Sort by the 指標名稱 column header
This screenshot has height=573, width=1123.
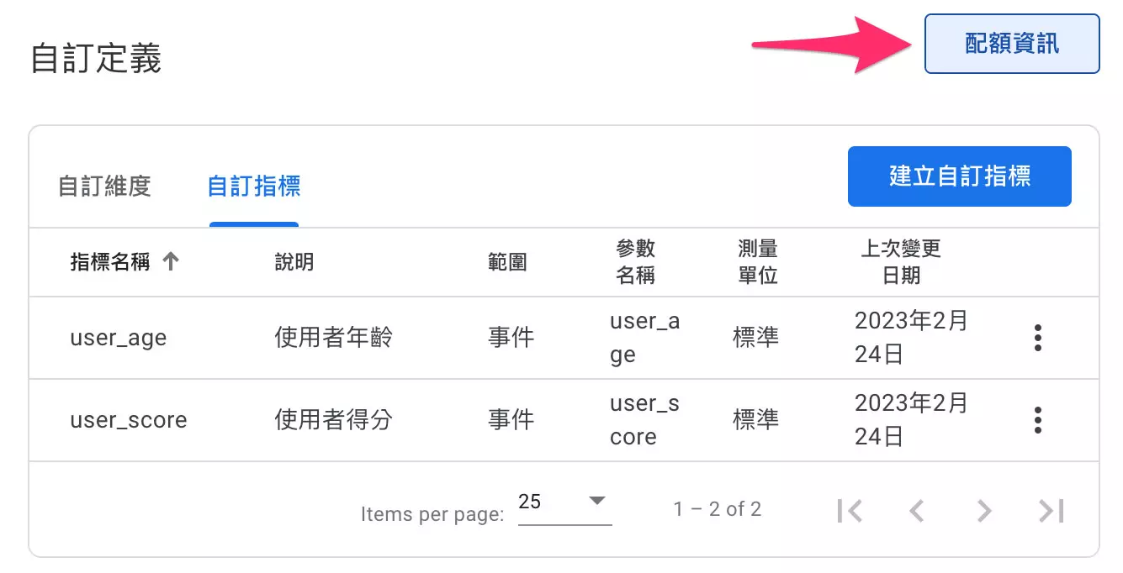click(x=110, y=262)
